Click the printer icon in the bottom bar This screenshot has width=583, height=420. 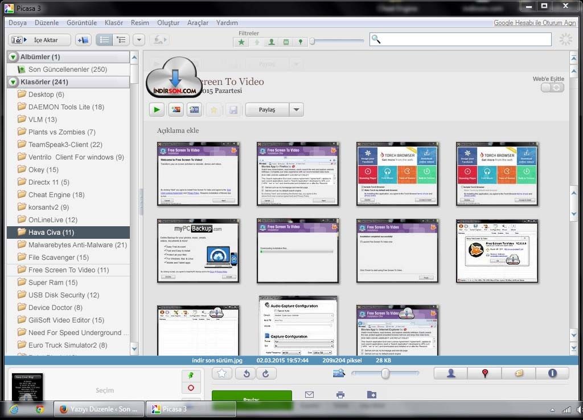340,394
